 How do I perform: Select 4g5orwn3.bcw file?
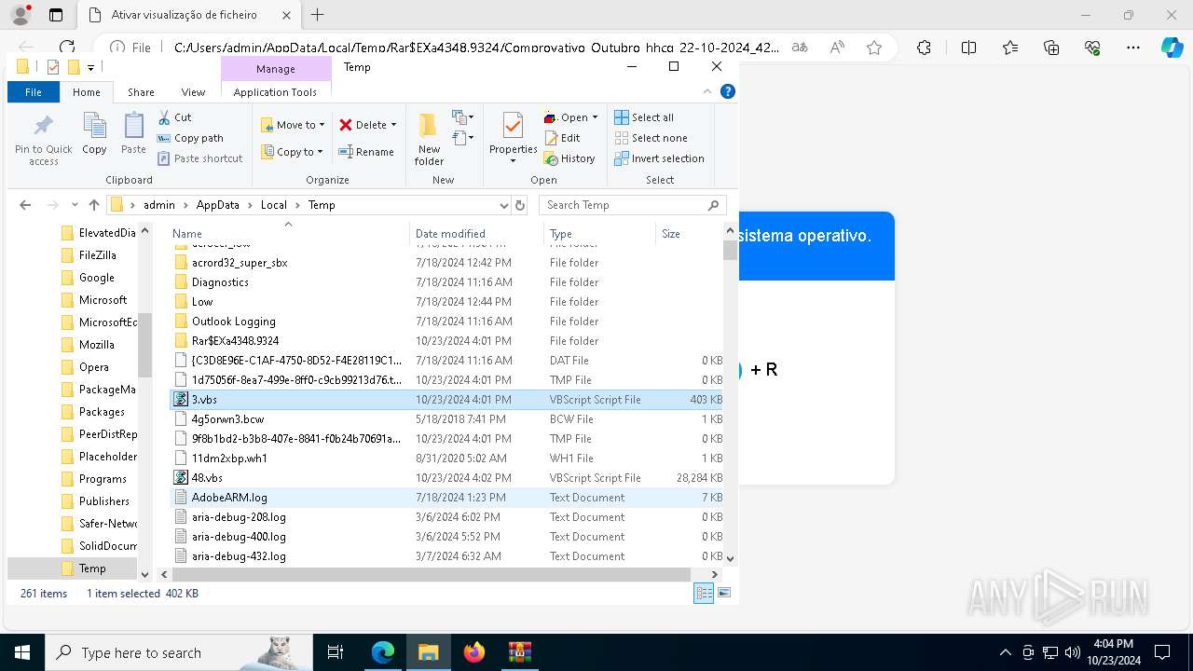[x=446, y=418]
